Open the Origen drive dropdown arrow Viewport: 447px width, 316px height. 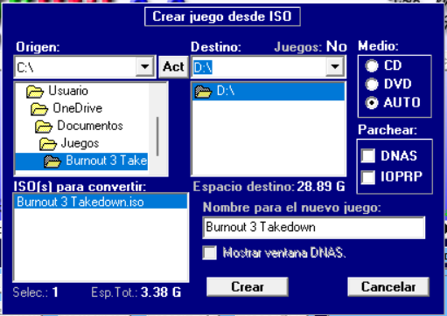(x=144, y=66)
